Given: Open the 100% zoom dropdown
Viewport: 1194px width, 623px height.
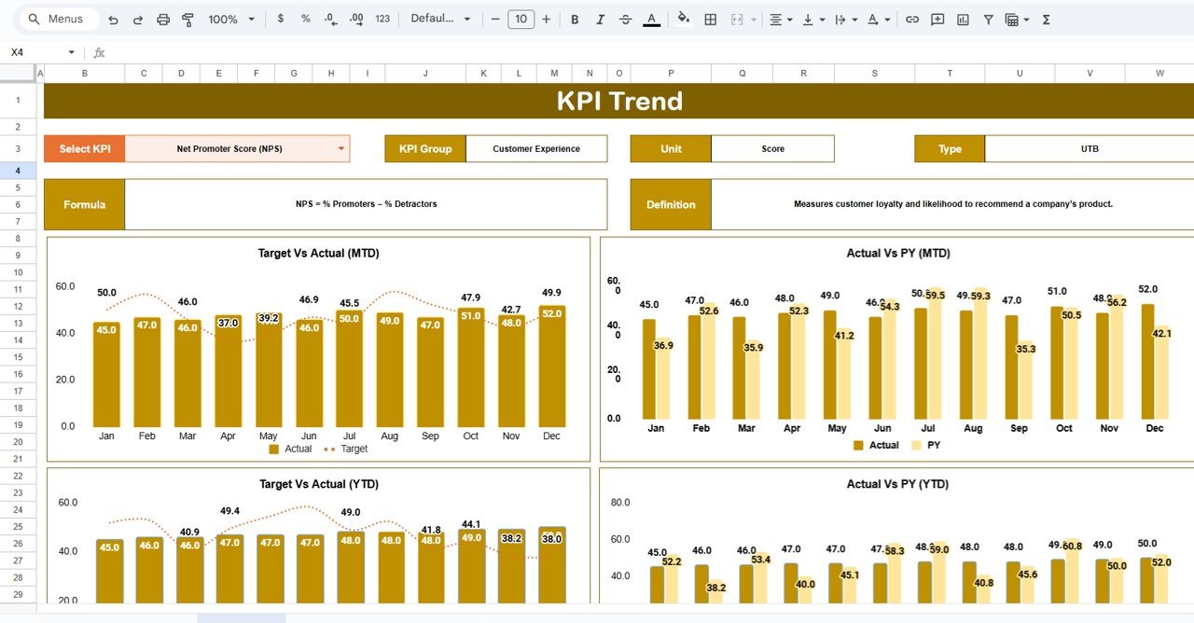Looking at the screenshot, I should [x=230, y=20].
